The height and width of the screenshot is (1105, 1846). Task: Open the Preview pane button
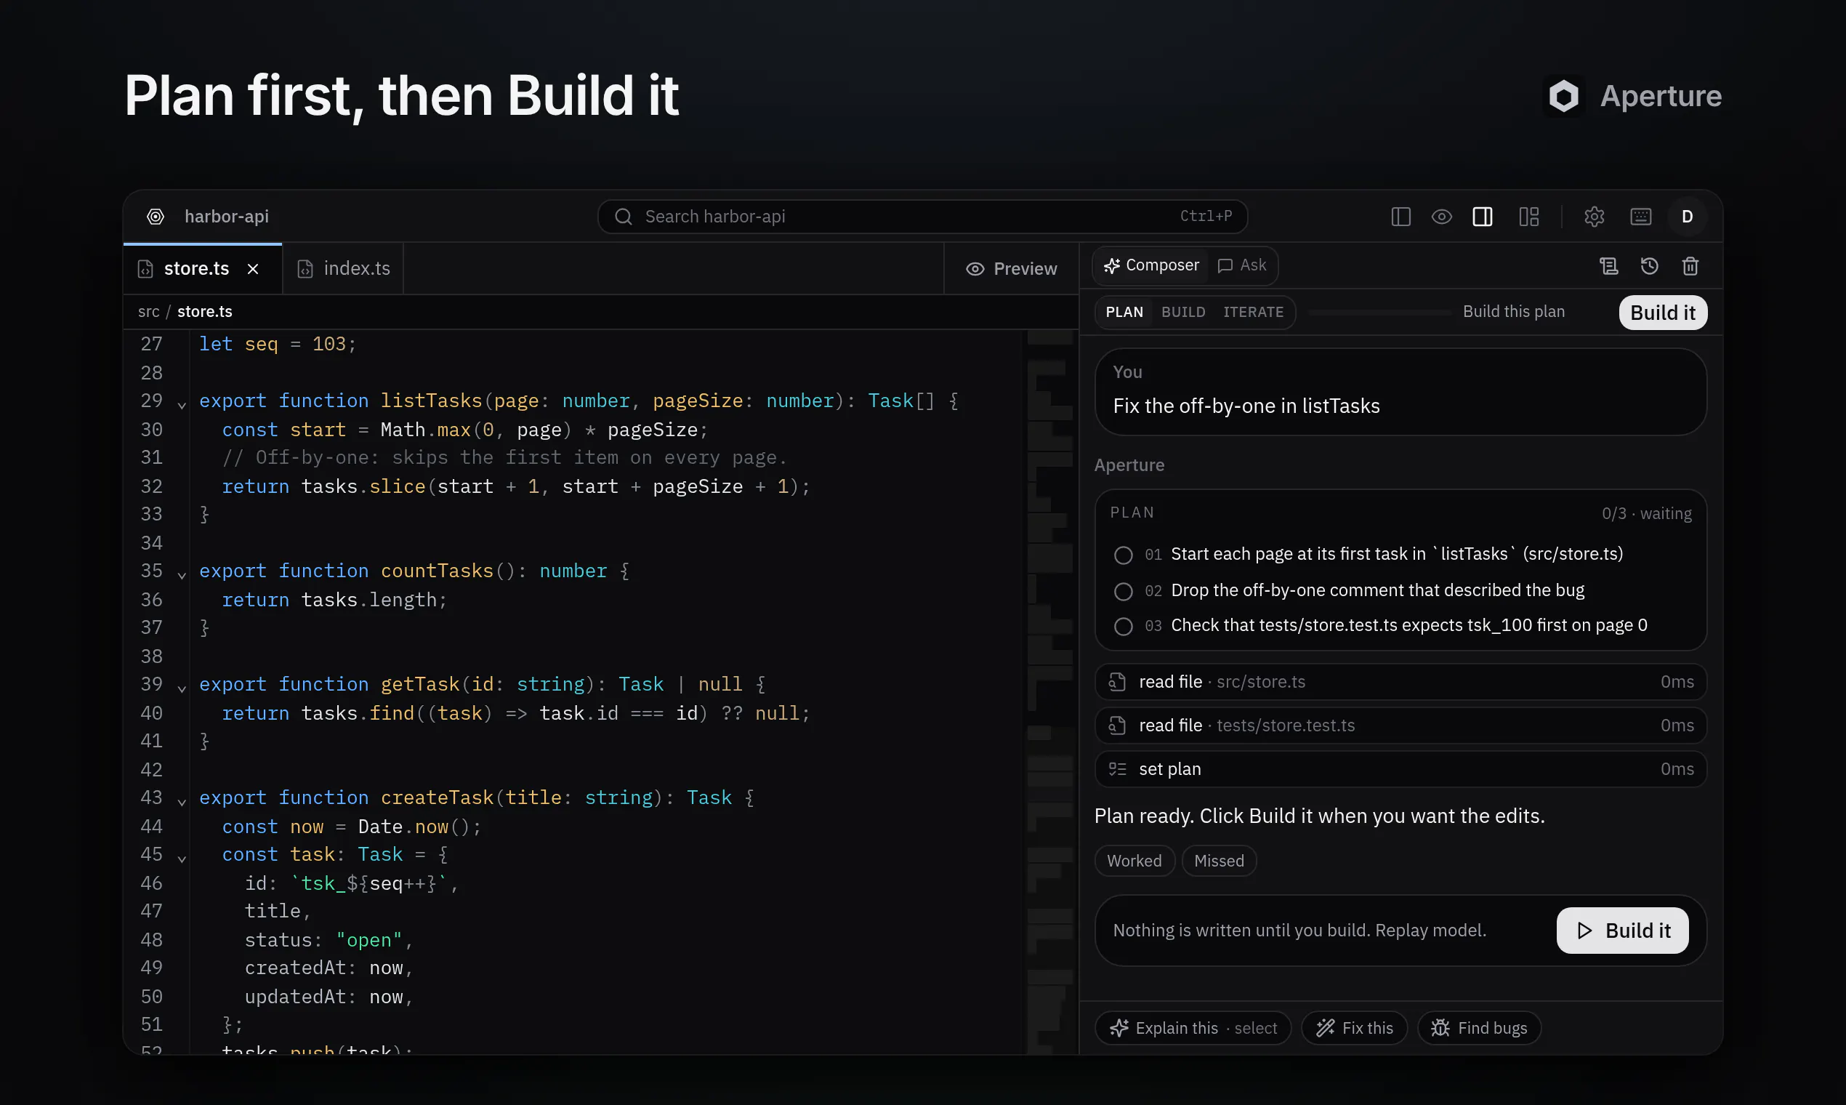click(1011, 269)
